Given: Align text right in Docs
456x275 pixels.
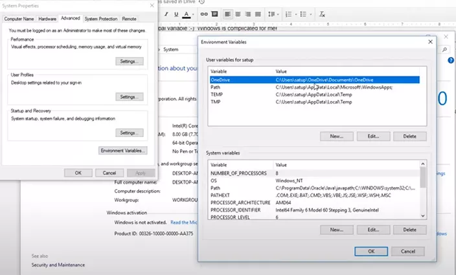Looking at the screenshot, I should coord(248,14).
